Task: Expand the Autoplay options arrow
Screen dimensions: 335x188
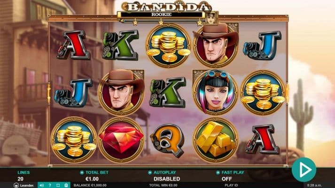Action: coord(150,172)
